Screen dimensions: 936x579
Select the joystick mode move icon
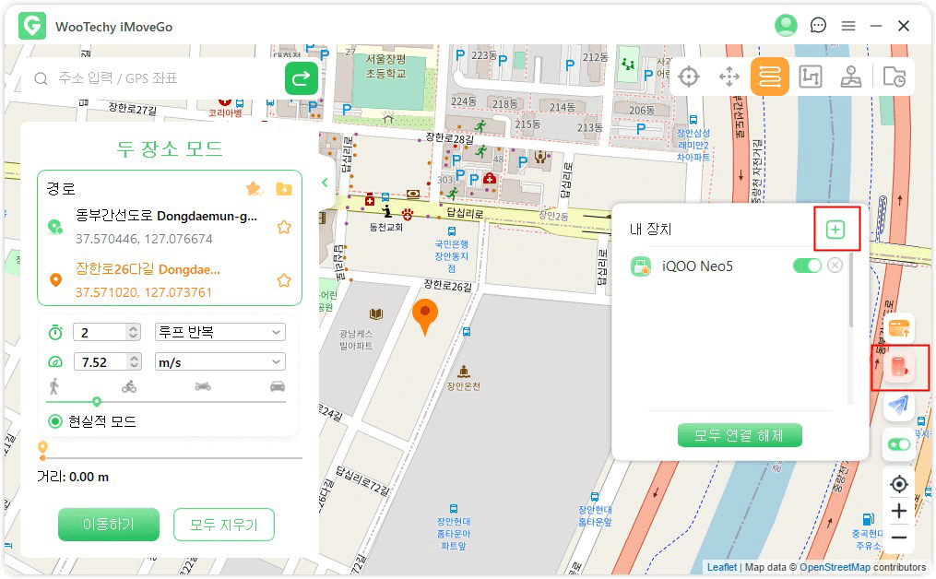(x=729, y=77)
